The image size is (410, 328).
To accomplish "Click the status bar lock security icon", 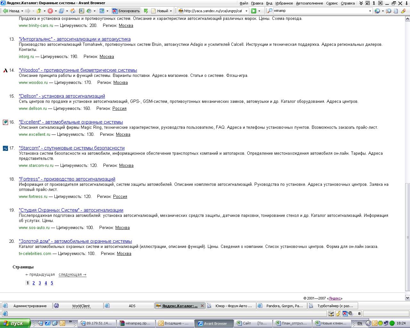I will (338, 314).
